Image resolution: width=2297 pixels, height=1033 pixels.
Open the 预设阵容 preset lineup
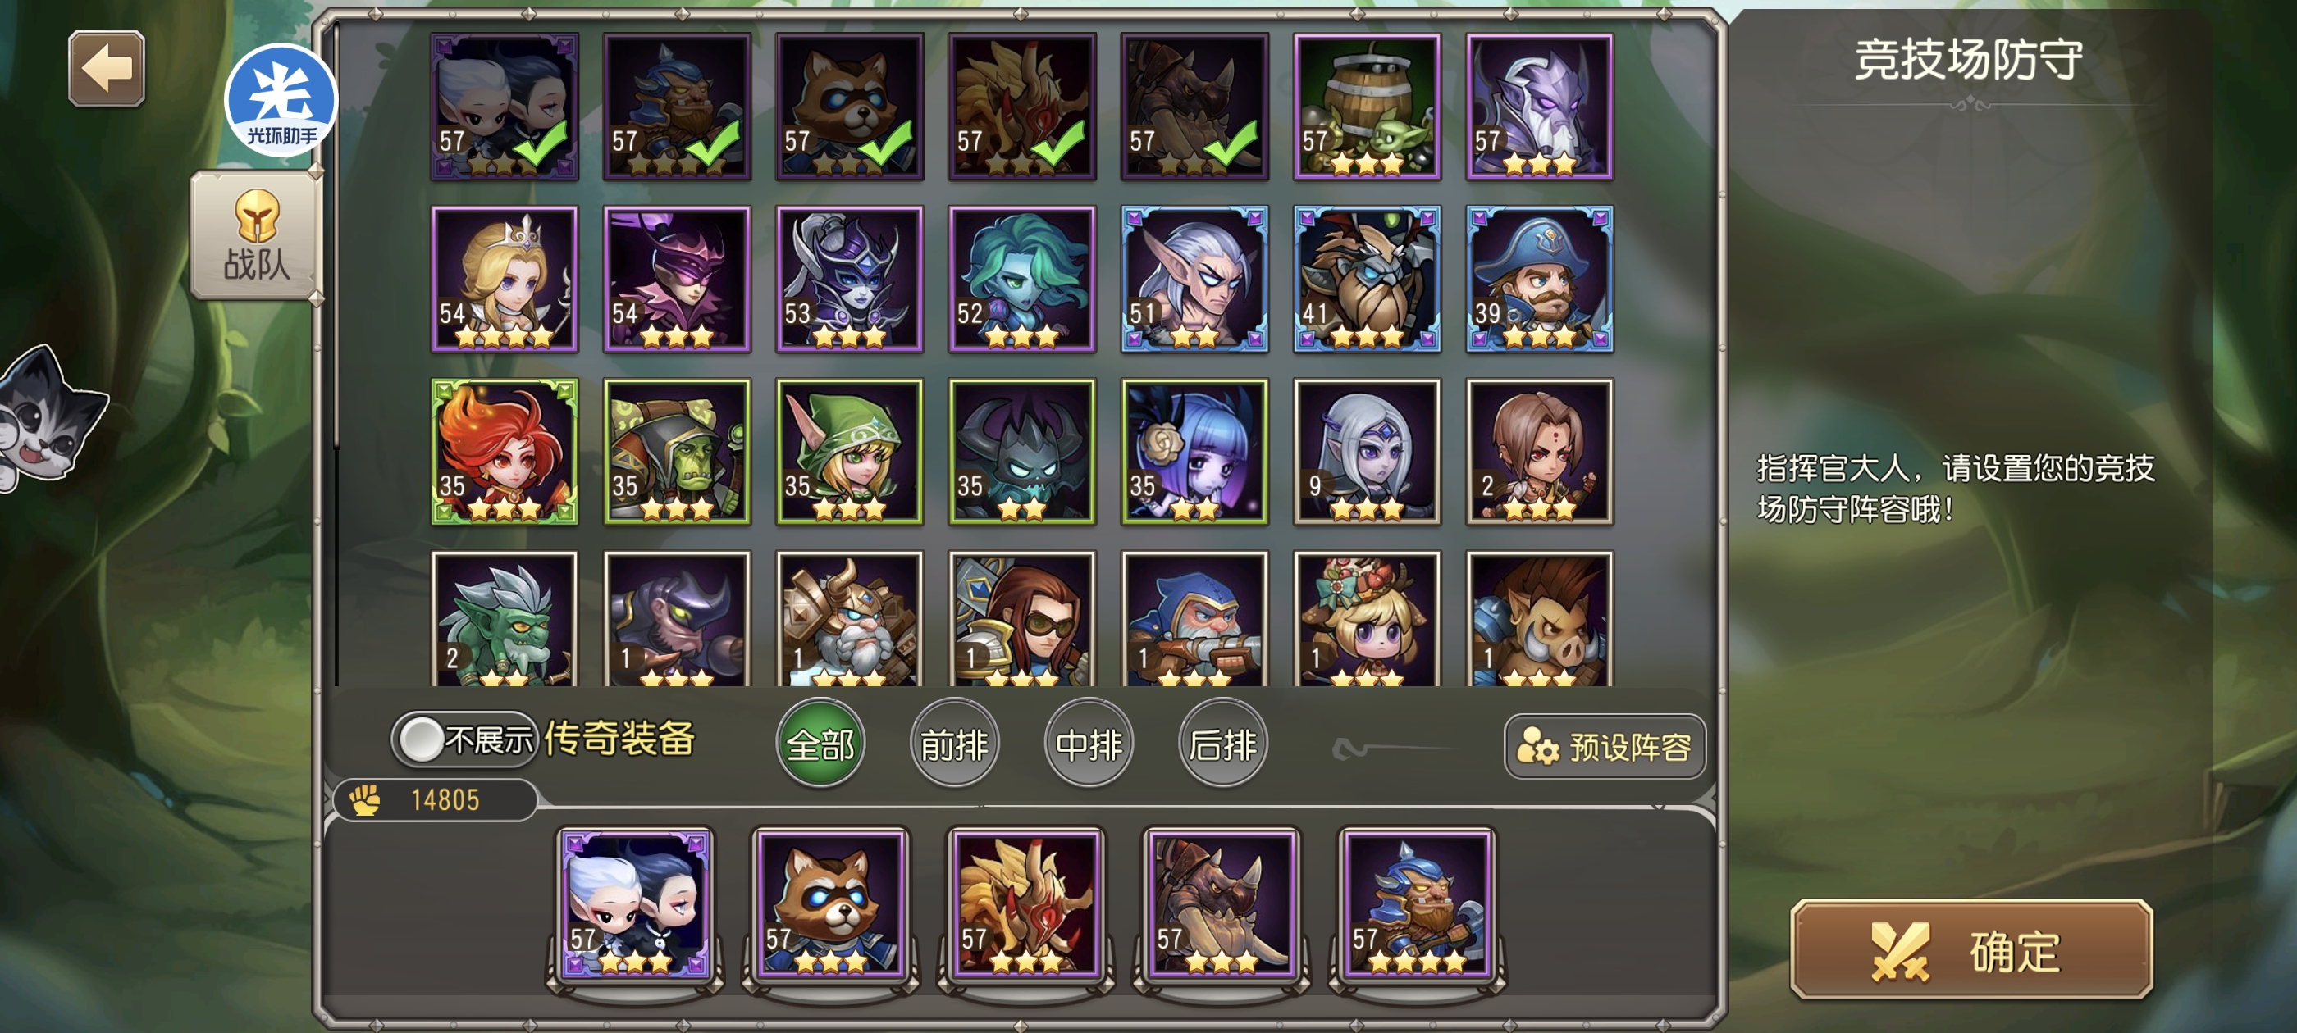coord(1605,747)
